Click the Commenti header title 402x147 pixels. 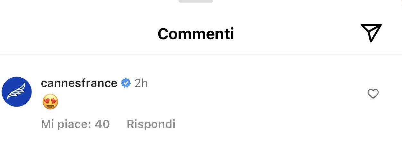point(196,34)
